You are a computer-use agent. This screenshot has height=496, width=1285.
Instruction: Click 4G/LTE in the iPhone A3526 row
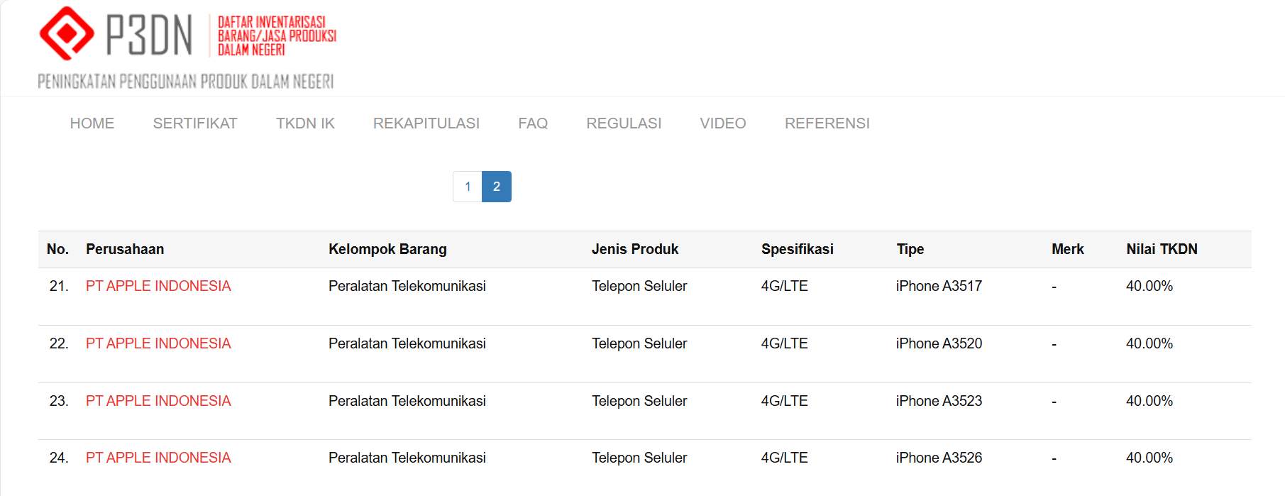785,458
